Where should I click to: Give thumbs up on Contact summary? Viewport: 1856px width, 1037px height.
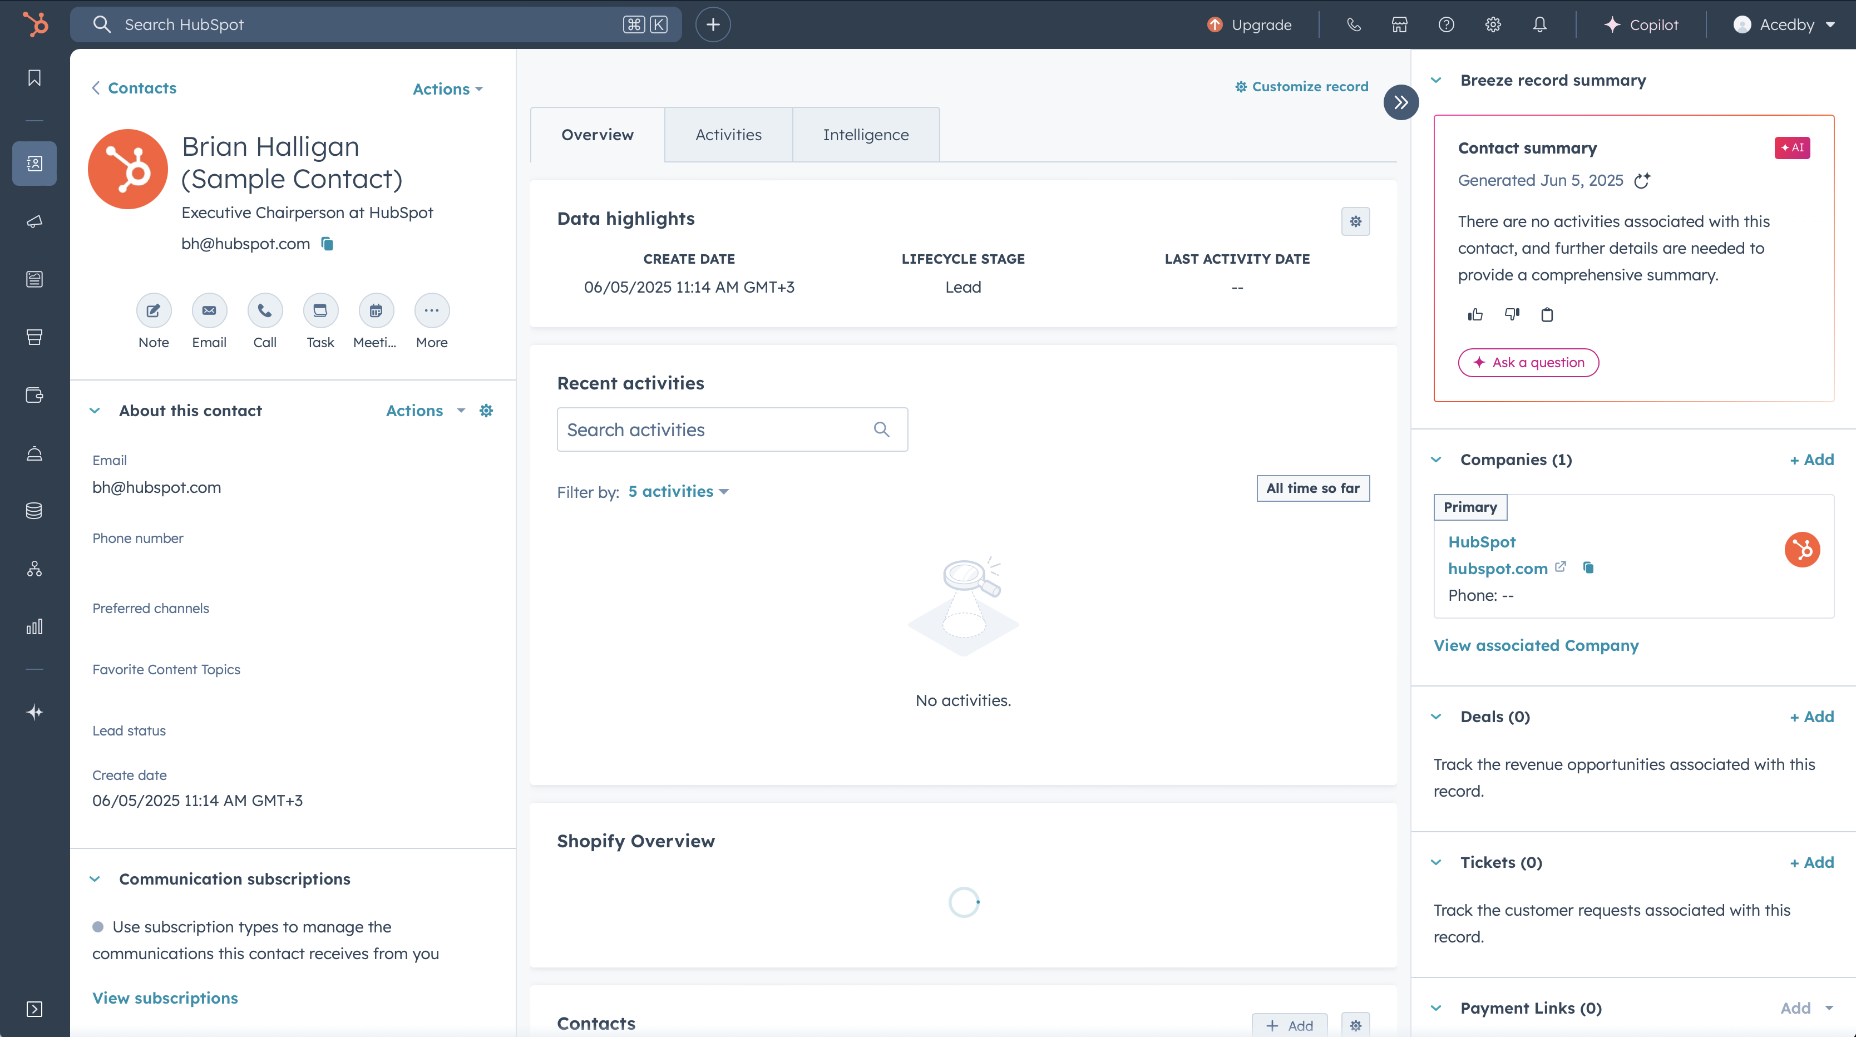(1475, 315)
